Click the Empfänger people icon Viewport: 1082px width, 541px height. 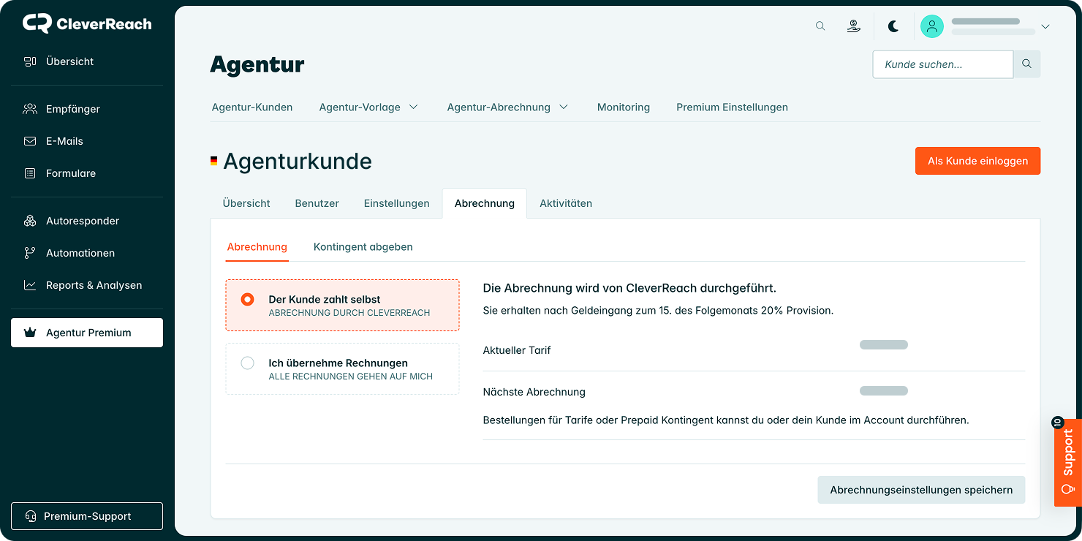pos(30,109)
